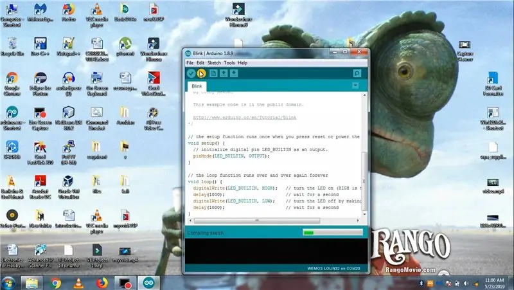Viewport: 514px width, 290px height.
Task: Open Chrome from the taskbar
Action: pyautogui.click(x=55, y=283)
